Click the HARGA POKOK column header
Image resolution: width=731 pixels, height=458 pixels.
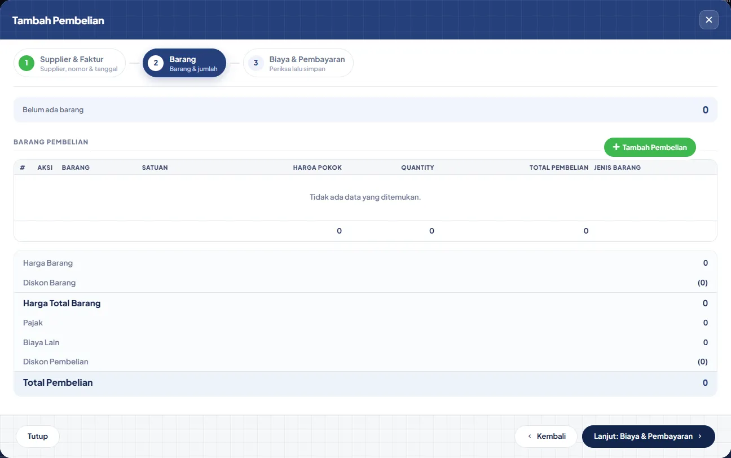(318, 168)
